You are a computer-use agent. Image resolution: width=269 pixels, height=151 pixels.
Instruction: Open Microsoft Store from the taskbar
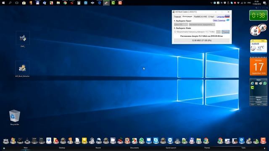(x=24, y=3)
